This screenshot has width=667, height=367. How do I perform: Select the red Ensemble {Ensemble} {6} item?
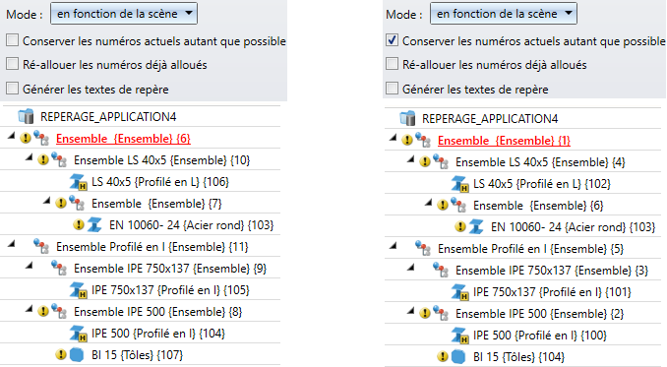point(123,139)
